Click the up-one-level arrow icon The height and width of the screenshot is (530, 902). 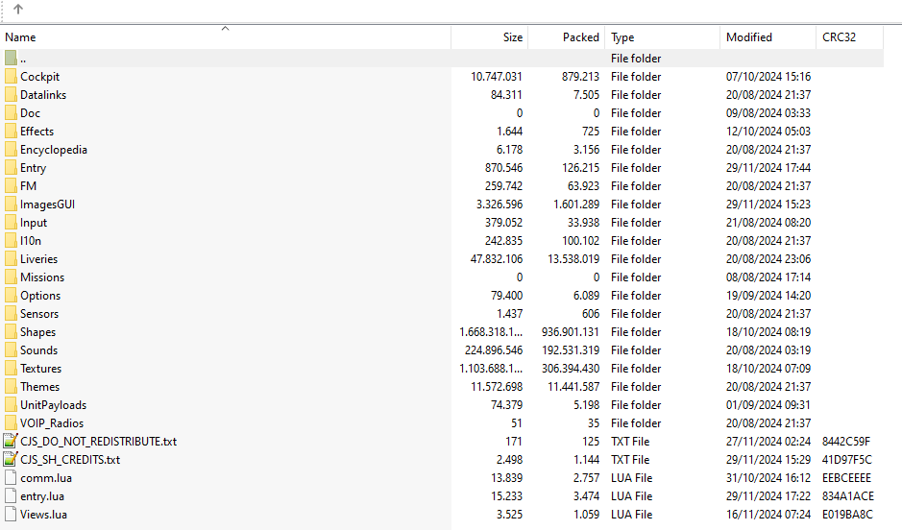point(18,10)
